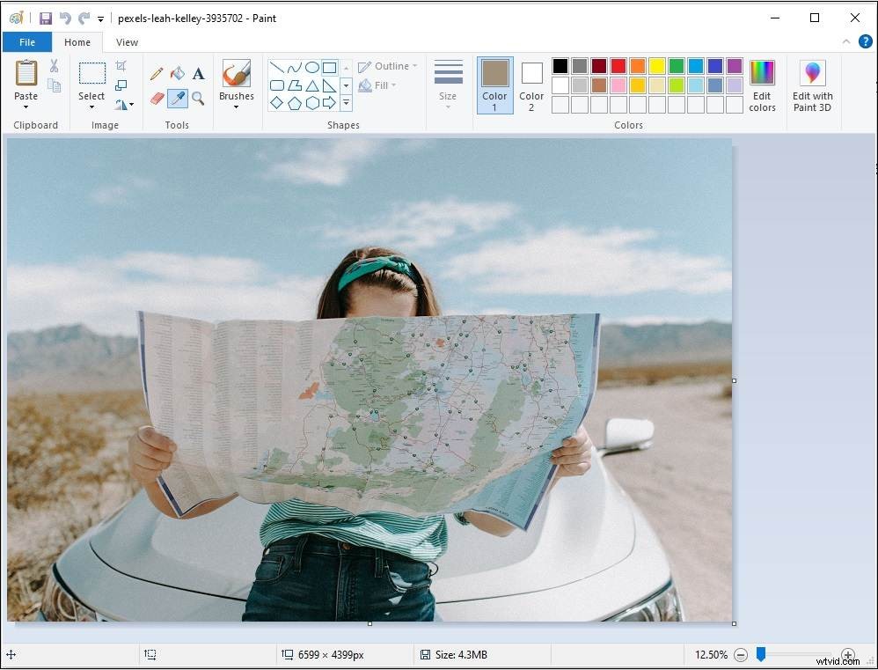Select the Eraser tool

(157, 97)
